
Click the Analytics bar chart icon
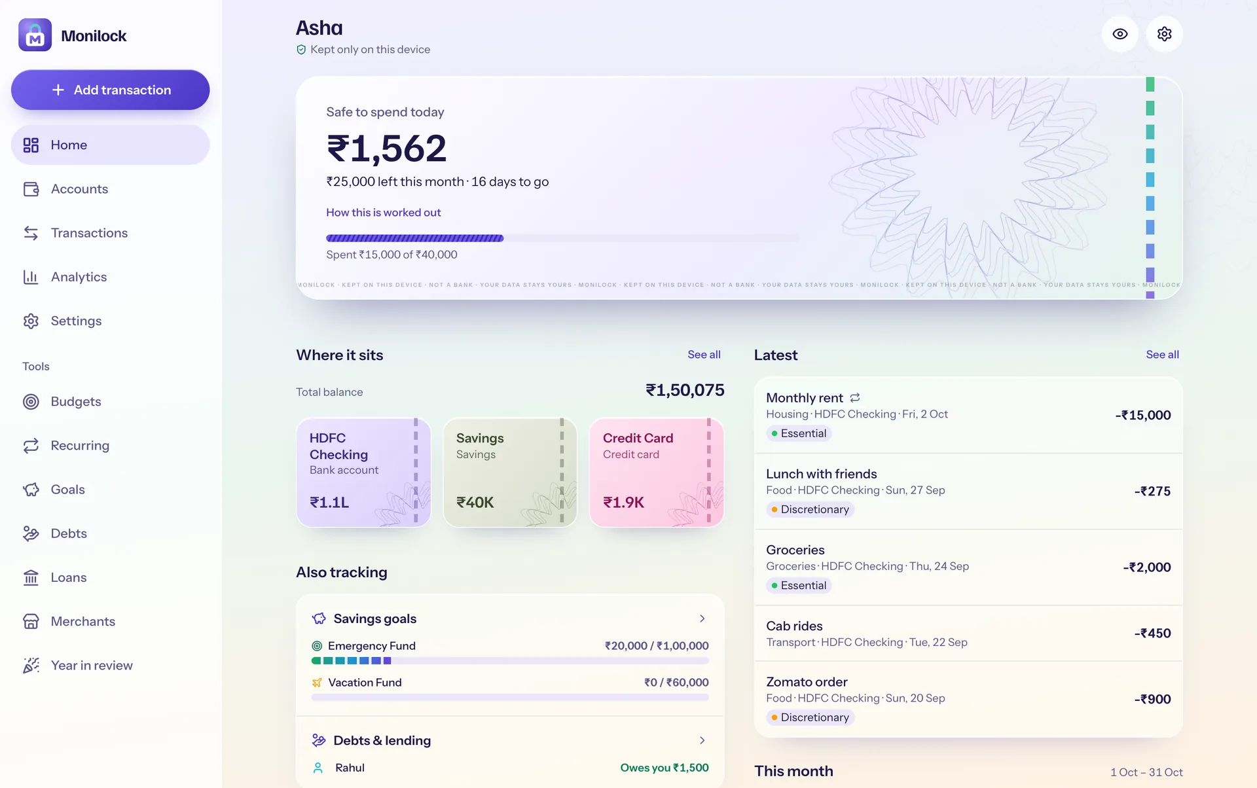pos(31,277)
